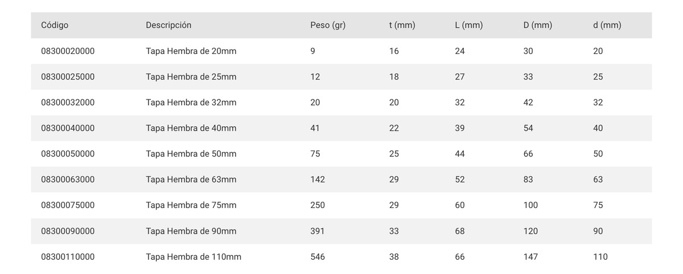Click Tapa Hembra de 32mm description

(191, 102)
